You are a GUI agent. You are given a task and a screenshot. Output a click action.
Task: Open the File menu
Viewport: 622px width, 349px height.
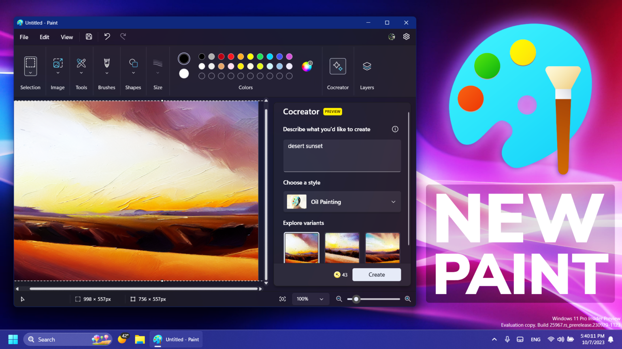pos(23,37)
